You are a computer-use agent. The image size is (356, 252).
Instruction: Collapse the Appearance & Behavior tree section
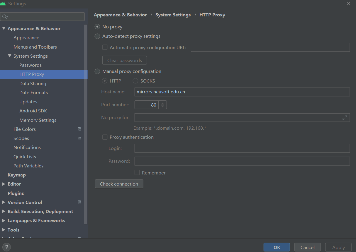[4, 28]
